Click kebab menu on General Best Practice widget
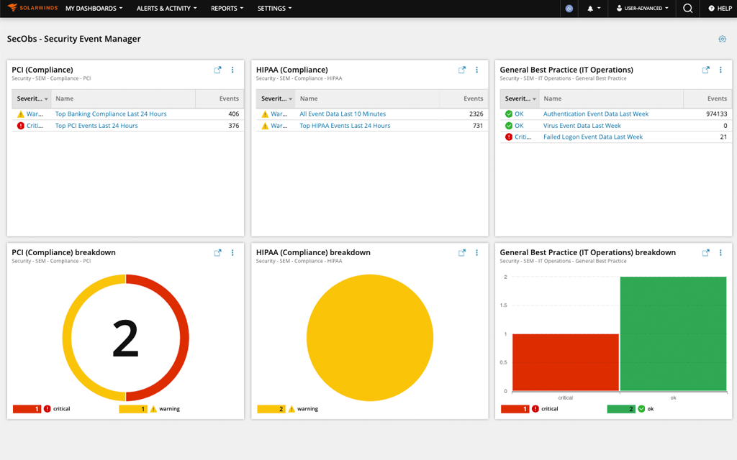 point(720,70)
